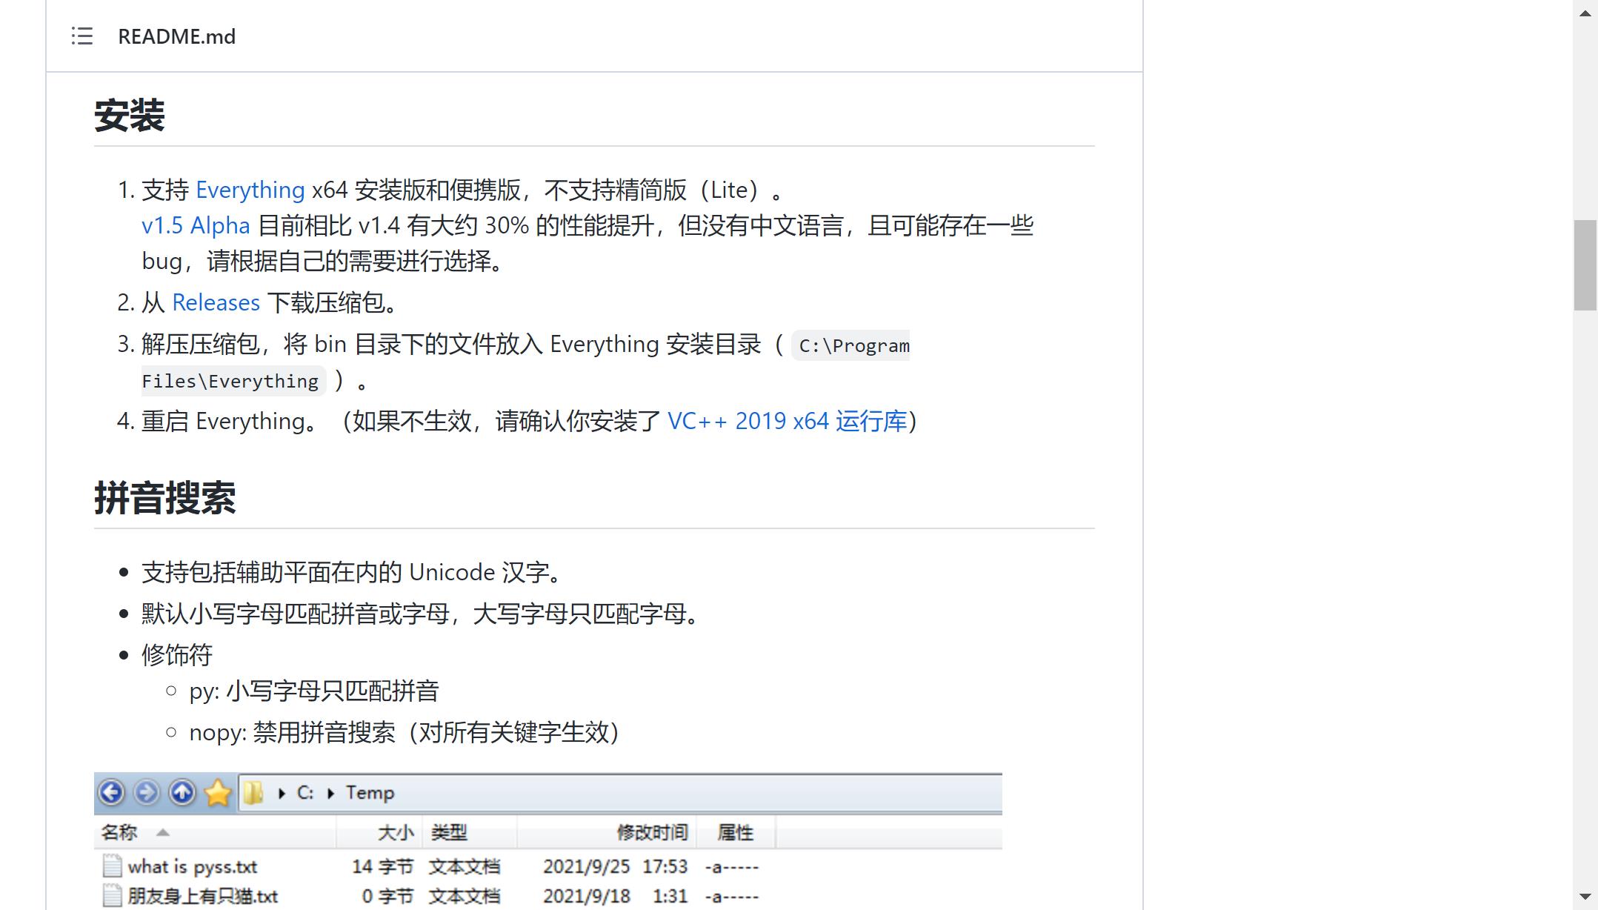The image size is (1598, 910).
Task: Select the file what is pyss.txt
Action: tap(193, 866)
